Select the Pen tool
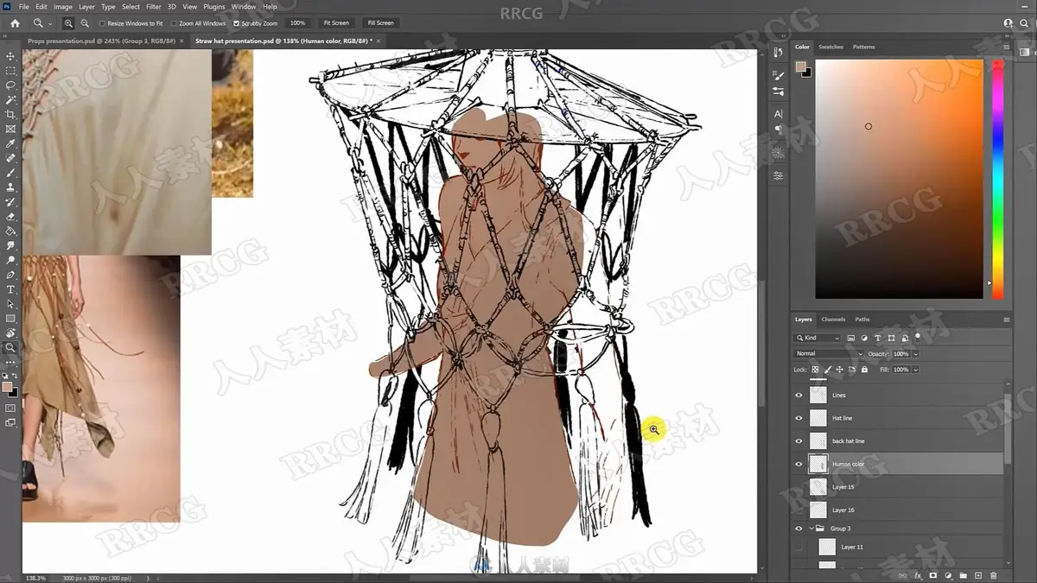 click(10, 275)
